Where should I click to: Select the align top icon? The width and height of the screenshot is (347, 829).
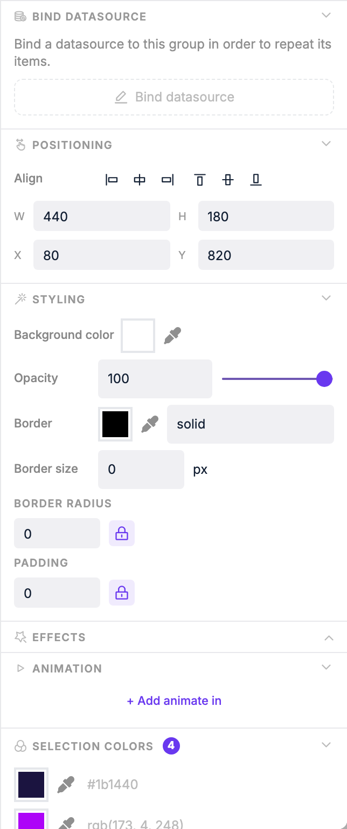[200, 179]
